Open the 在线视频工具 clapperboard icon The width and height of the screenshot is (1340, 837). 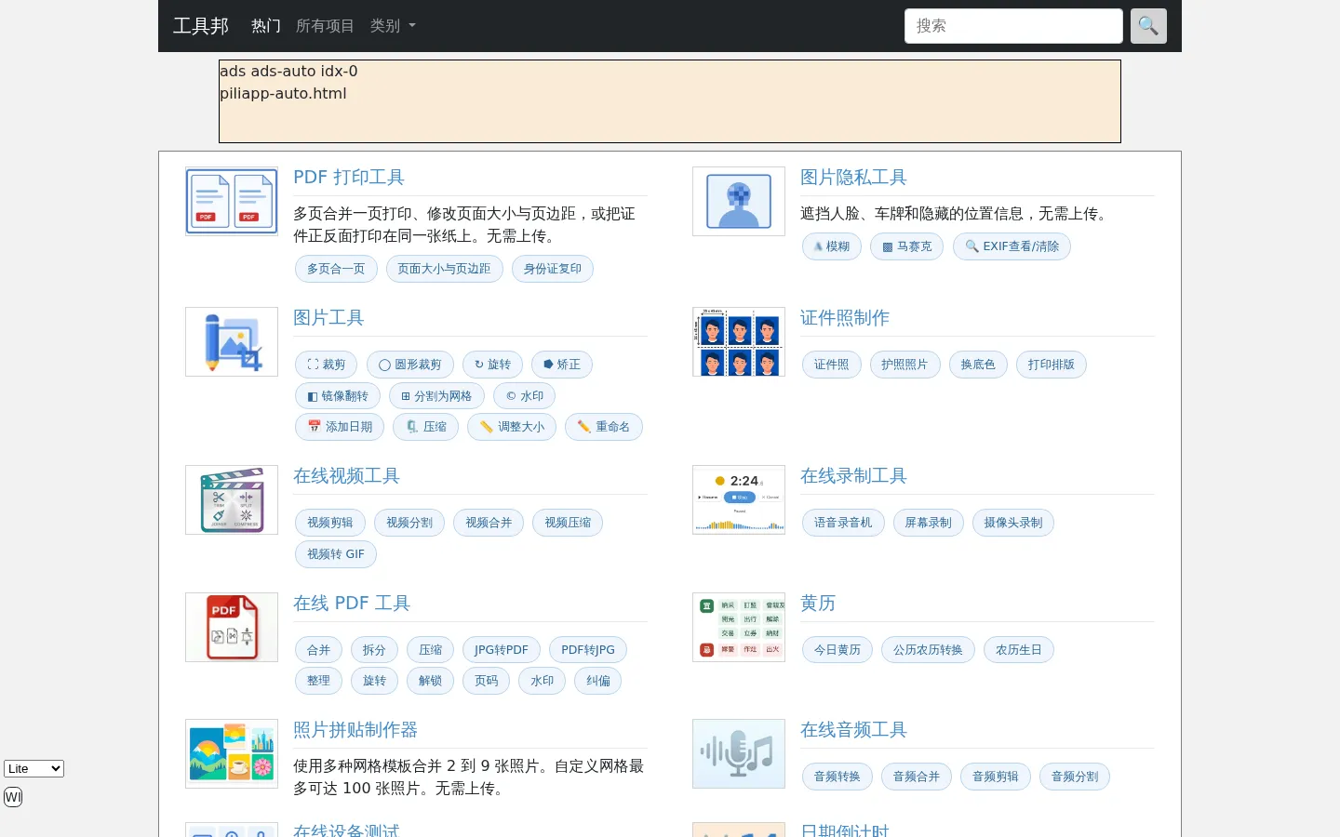pyautogui.click(x=232, y=500)
